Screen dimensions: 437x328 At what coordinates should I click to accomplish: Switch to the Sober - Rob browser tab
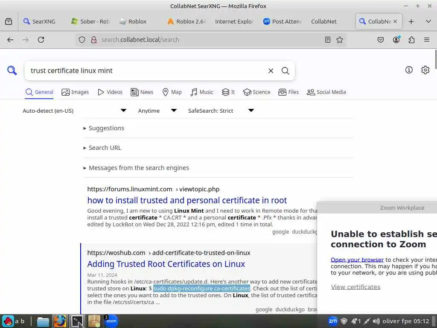click(90, 21)
